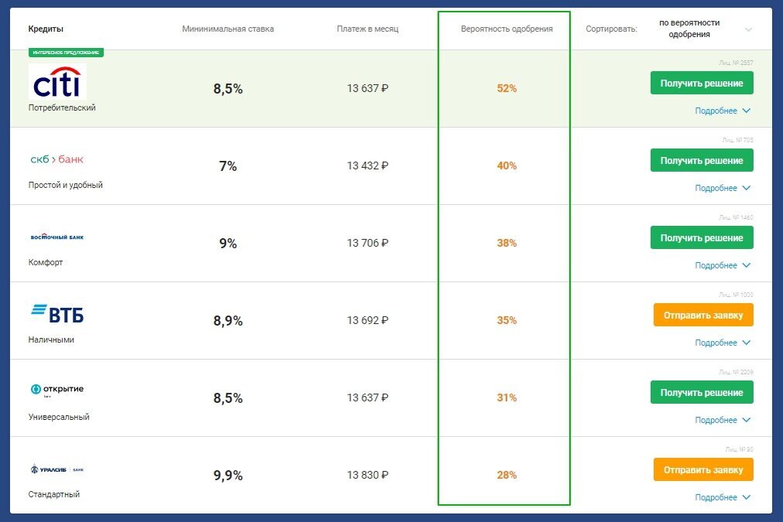Click the Открытие bank logo
The image size is (783, 522).
click(x=57, y=390)
